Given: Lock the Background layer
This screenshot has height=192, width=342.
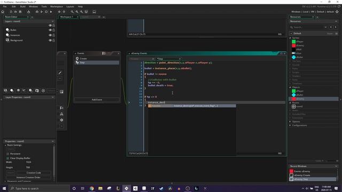Looking at the screenshot, I should click(x=53, y=41).
